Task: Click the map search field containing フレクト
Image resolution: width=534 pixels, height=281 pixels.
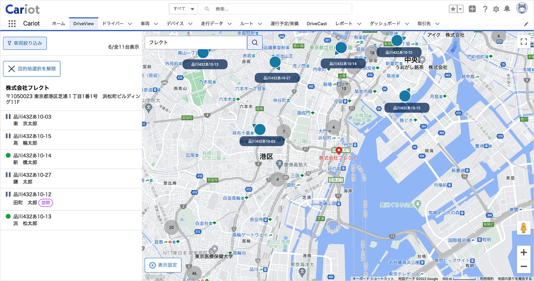Action: coord(196,42)
